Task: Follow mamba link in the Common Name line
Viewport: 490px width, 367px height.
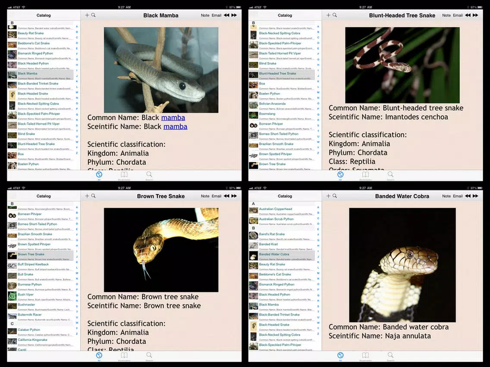Action: click(173, 118)
